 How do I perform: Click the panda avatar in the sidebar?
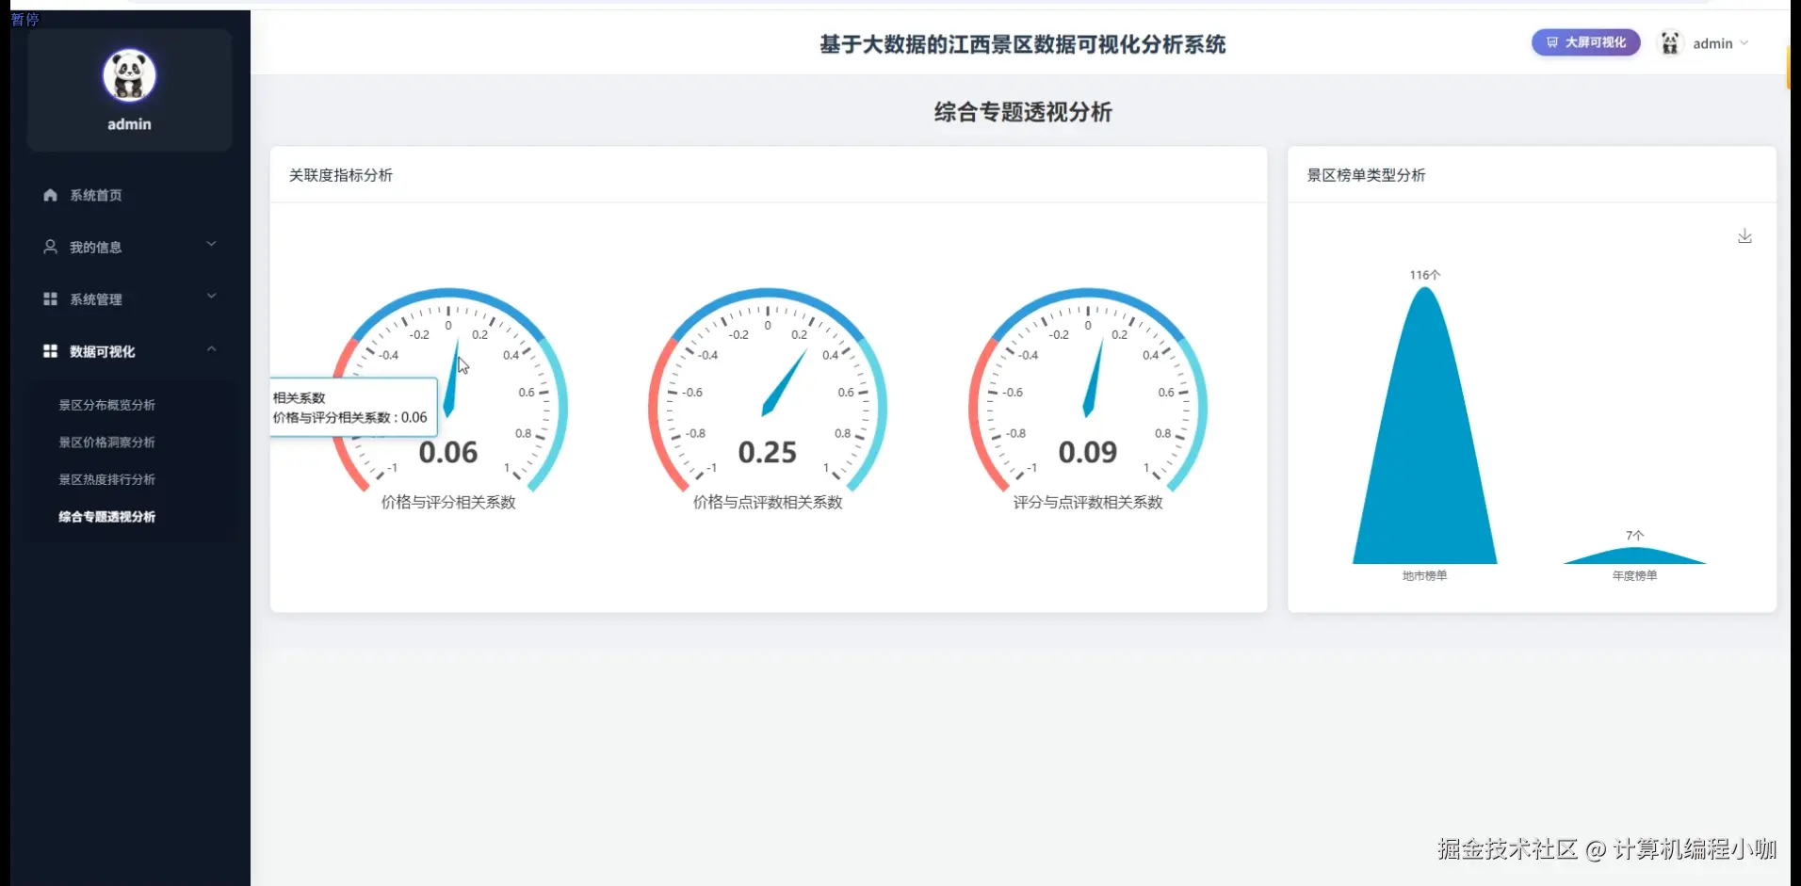tap(129, 75)
